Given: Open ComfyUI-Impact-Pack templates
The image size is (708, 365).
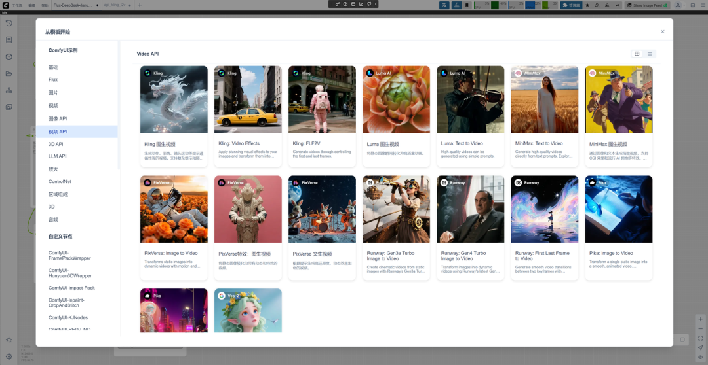Looking at the screenshot, I should (77, 288).
